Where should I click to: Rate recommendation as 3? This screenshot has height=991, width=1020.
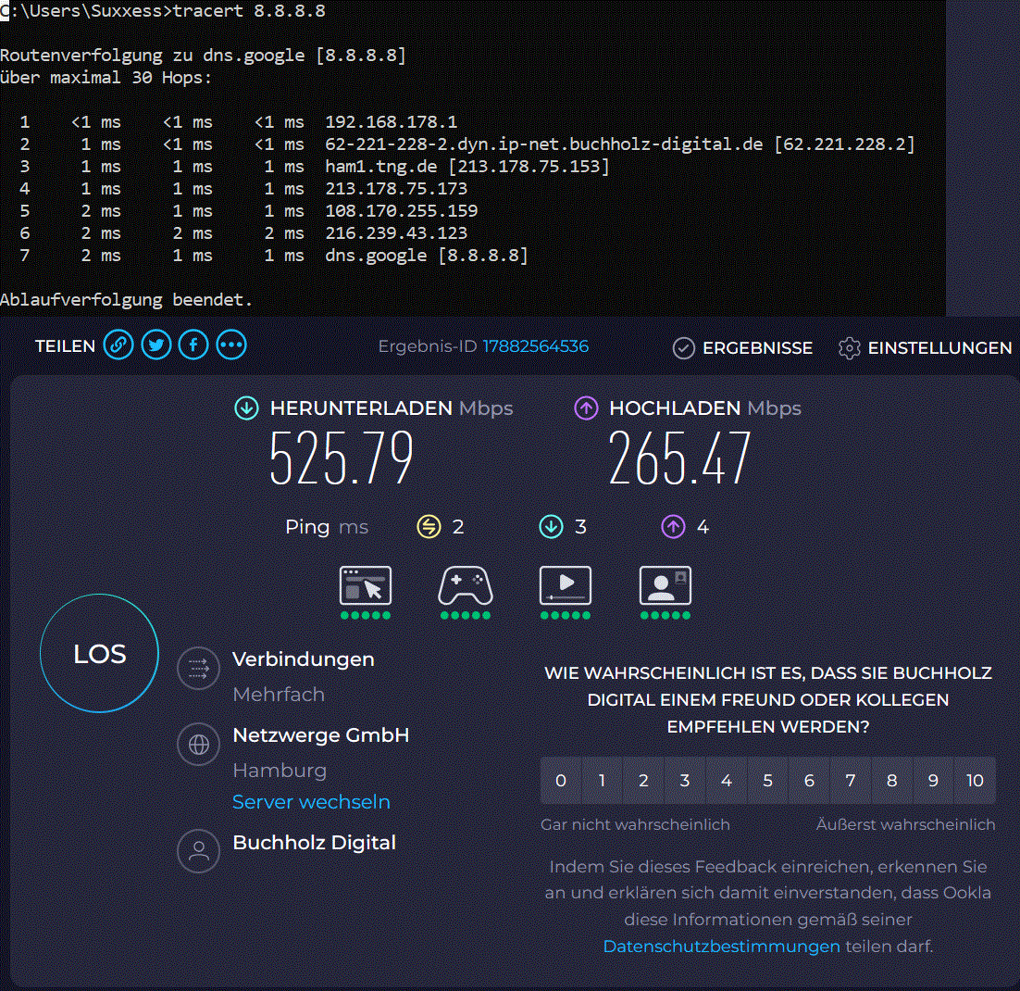pos(685,780)
